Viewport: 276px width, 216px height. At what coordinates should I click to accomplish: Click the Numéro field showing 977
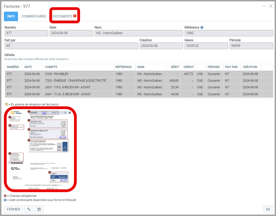coord(26,33)
